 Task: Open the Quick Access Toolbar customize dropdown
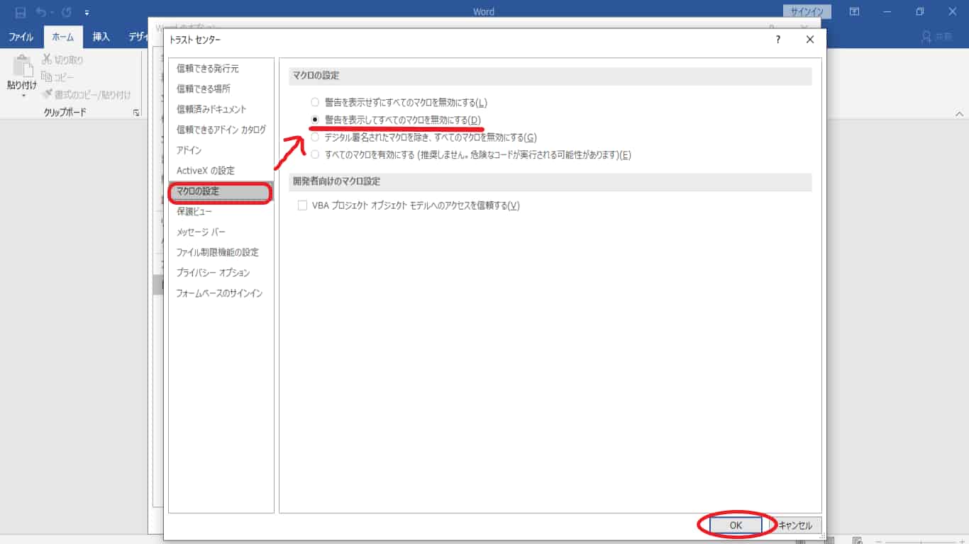87,12
